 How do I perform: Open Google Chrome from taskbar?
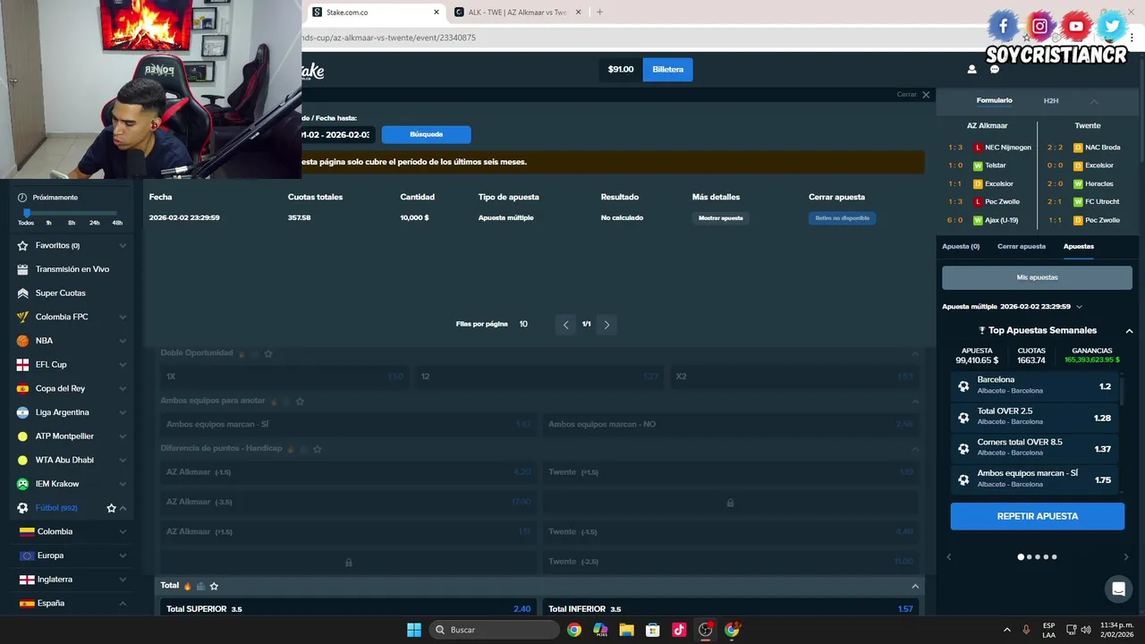pos(574,630)
